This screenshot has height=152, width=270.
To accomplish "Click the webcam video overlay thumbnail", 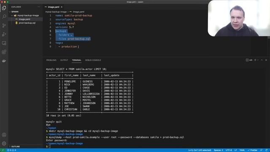I will coord(239,18).
